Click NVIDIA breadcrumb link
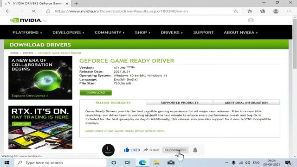Image resolution: width=297 pixels, height=167 pixels. coord(14,53)
